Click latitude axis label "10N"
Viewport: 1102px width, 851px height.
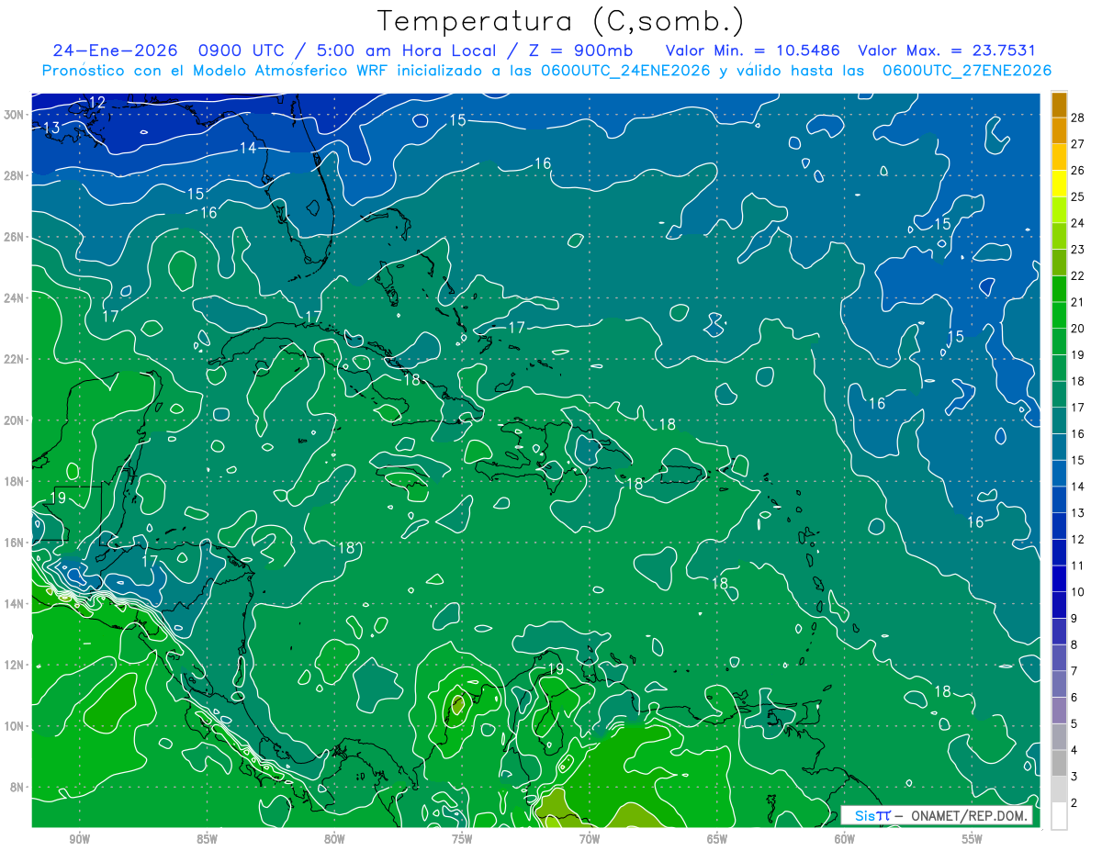pyautogui.click(x=14, y=726)
